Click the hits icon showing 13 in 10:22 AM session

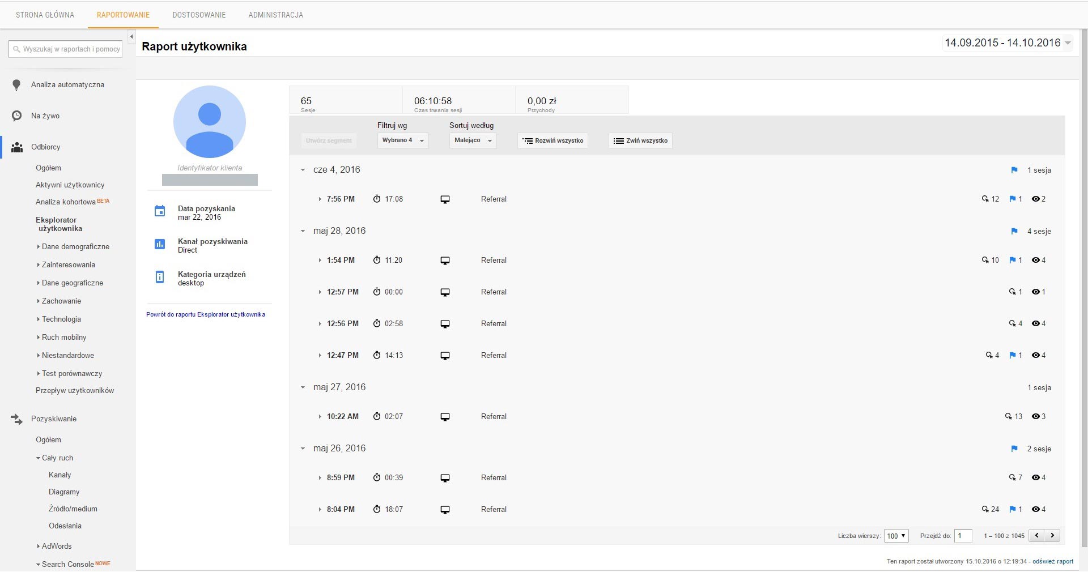pos(1009,416)
